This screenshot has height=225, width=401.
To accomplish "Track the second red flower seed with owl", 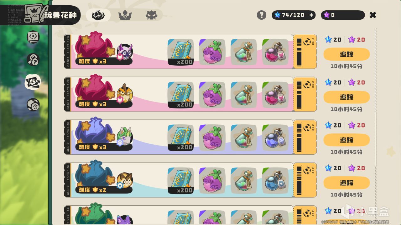I will (x=346, y=97).
